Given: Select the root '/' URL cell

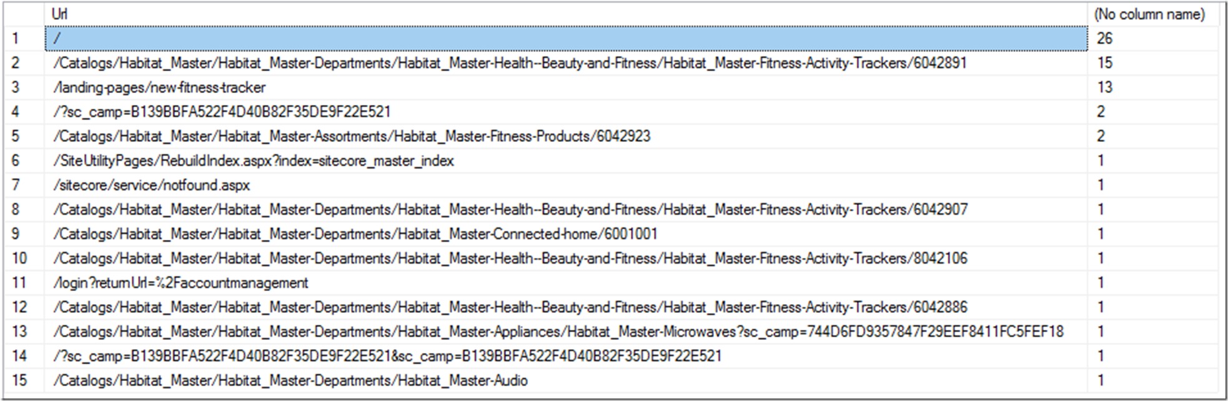Looking at the screenshot, I should (565, 38).
